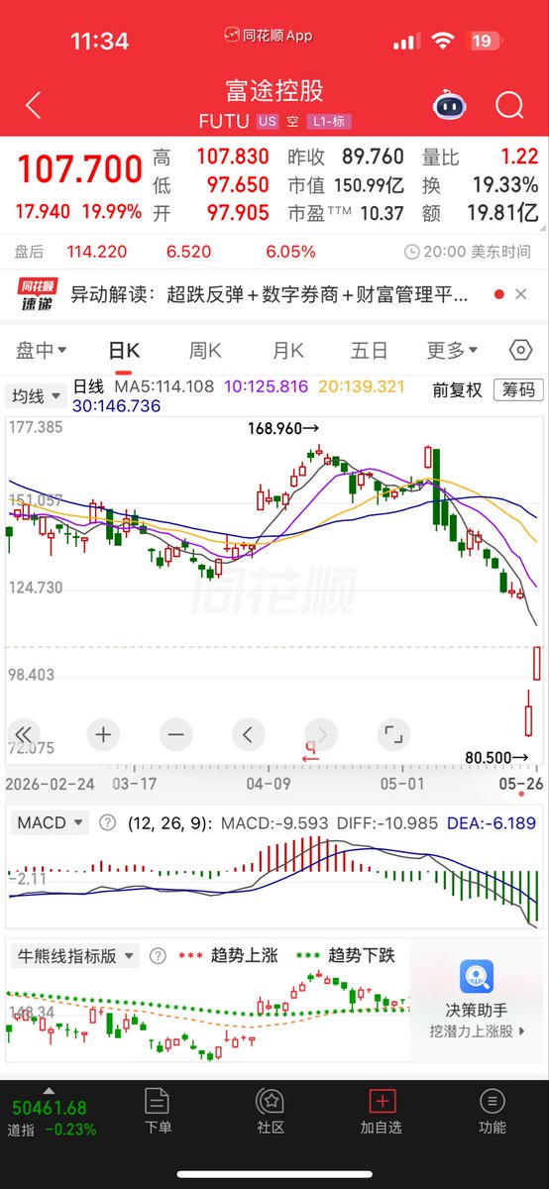Tap 筹码 button
This screenshot has width=549, height=1189.
point(519,390)
